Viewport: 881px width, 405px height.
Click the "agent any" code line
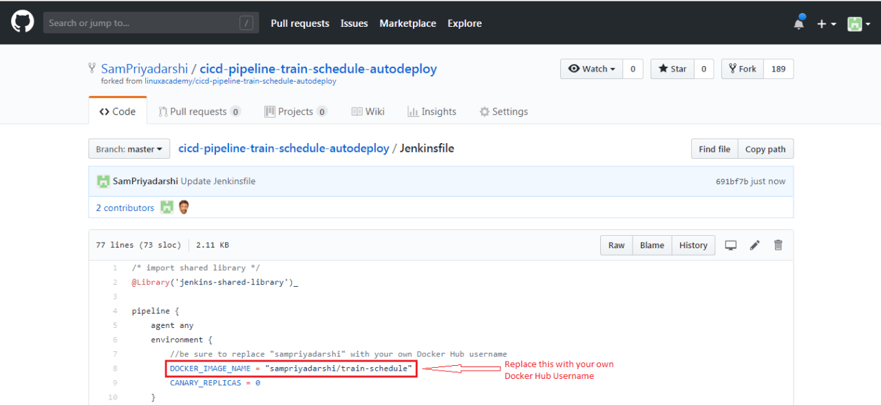pyautogui.click(x=172, y=325)
